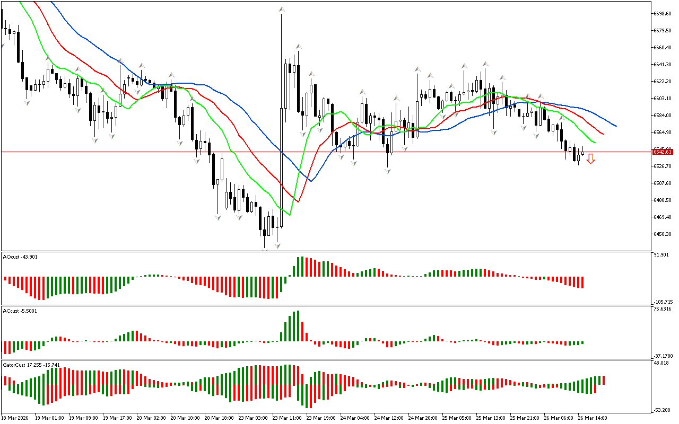This screenshot has height=424, width=679.
Task: Click the 18 Mar 2026 date label
Action: (x=16, y=418)
